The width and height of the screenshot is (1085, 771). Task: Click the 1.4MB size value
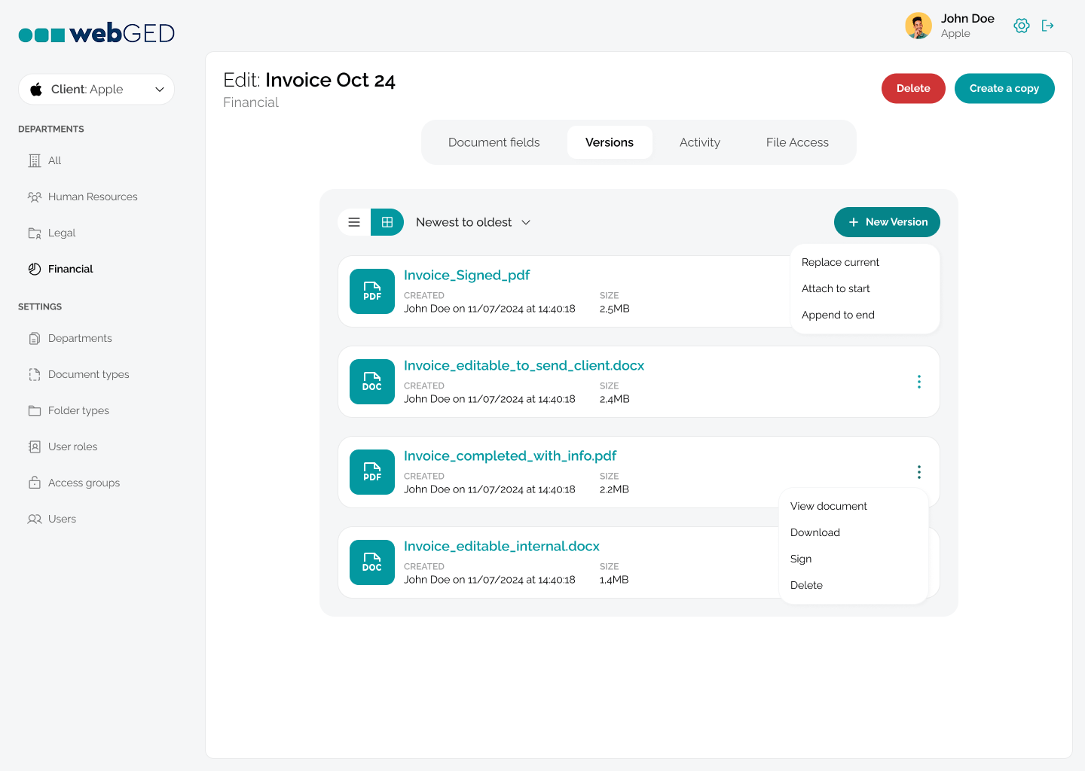click(614, 580)
